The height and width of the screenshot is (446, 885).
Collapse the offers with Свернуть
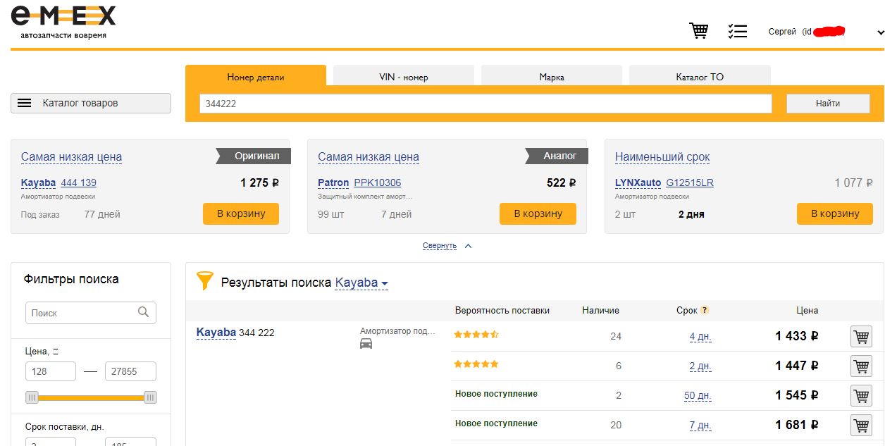(440, 246)
